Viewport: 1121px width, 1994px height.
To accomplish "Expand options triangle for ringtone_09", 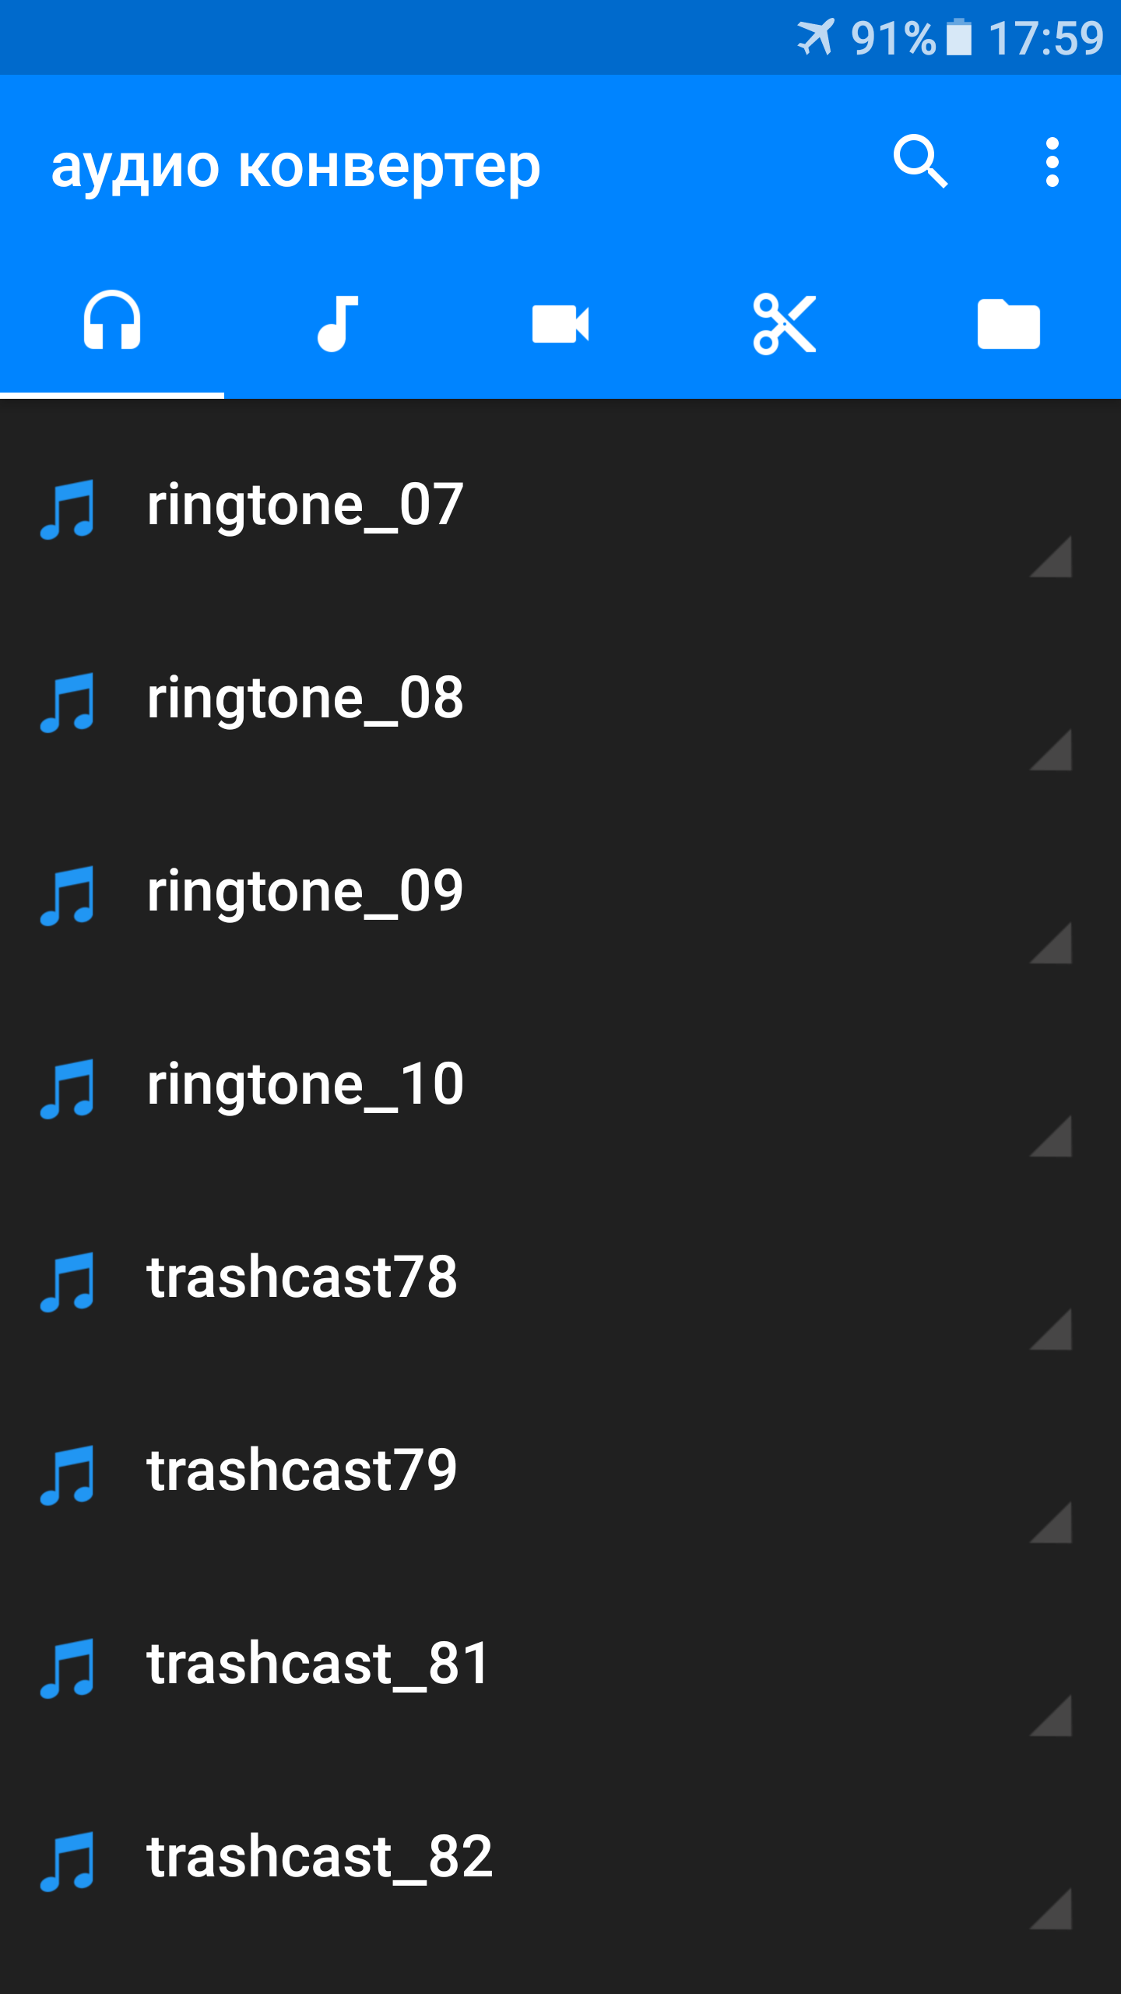I will (1051, 942).
